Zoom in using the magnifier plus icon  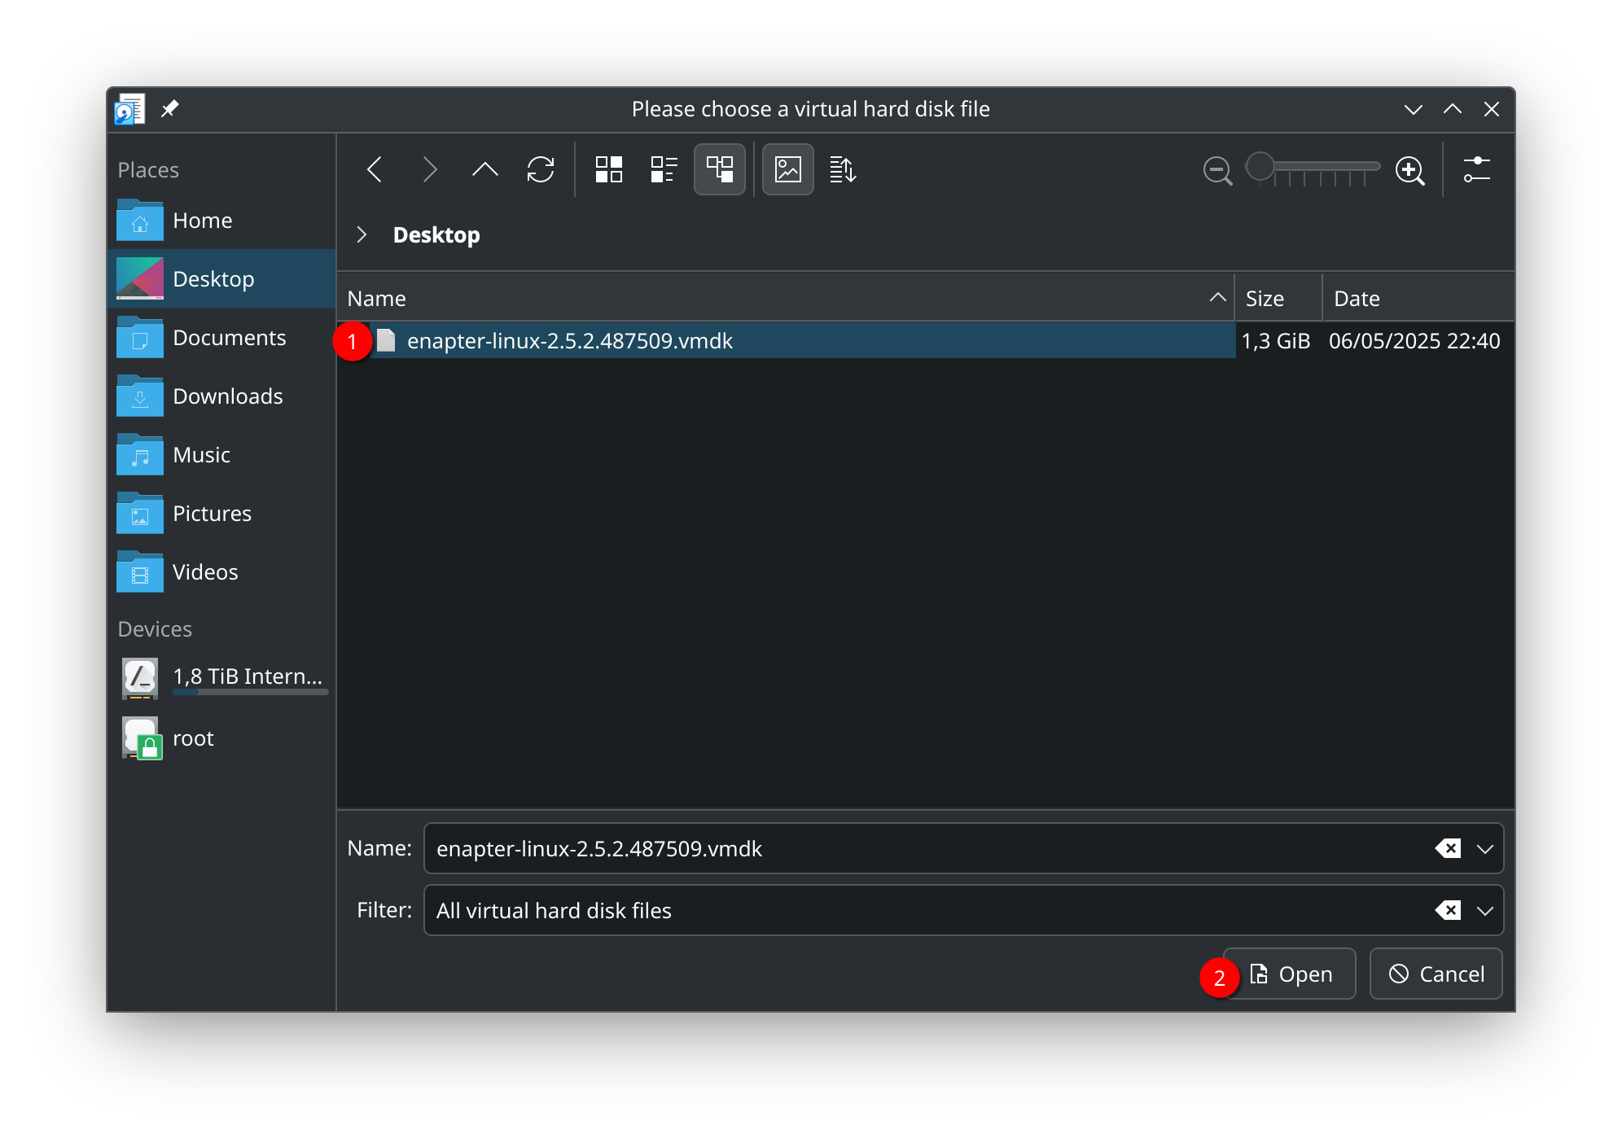[1411, 171]
